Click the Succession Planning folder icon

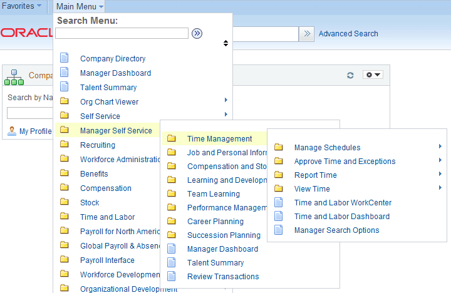point(172,234)
